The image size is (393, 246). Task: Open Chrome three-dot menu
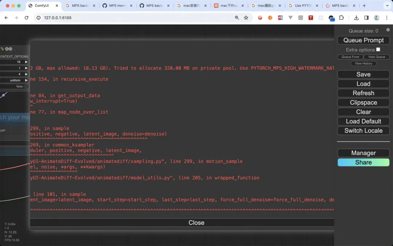coord(387,18)
